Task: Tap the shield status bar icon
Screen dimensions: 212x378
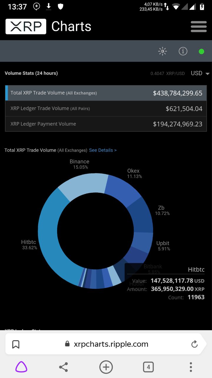Action: 61,6
